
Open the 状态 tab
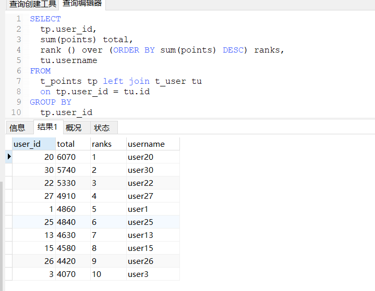click(104, 128)
